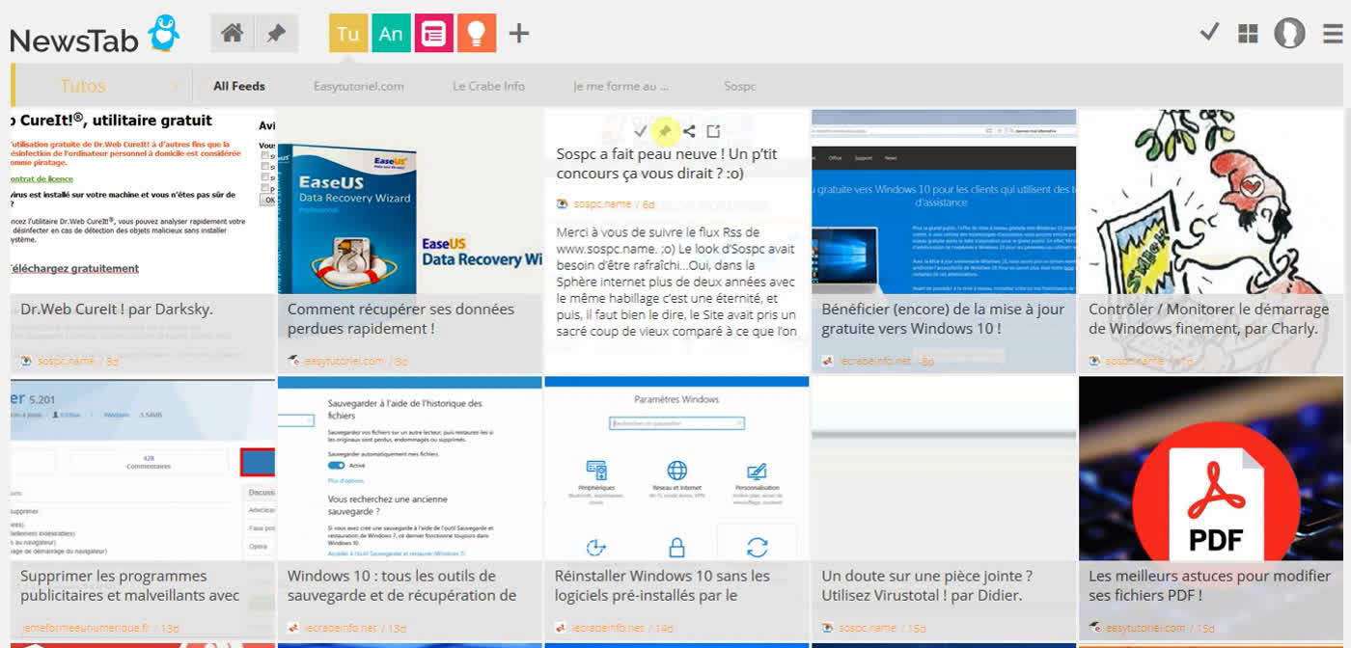Image resolution: width=1351 pixels, height=648 pixels.
Task: Click sospc.name source on Dr.Web card
Action: (66, 361)
